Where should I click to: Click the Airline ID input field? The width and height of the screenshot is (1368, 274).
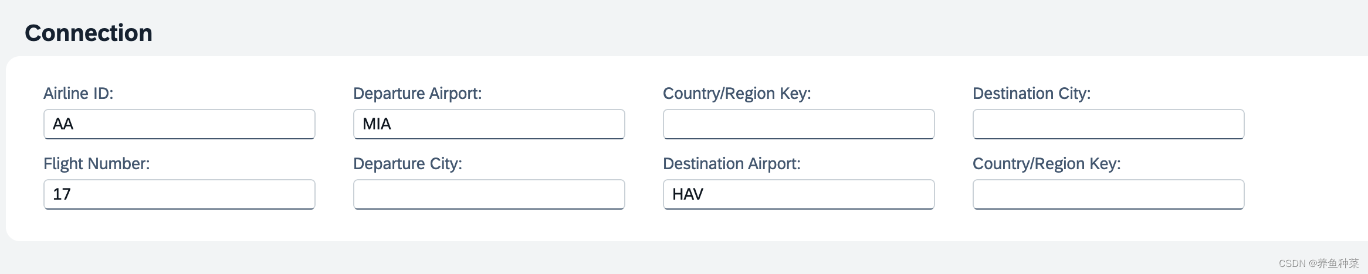click(x=179, y=124)
